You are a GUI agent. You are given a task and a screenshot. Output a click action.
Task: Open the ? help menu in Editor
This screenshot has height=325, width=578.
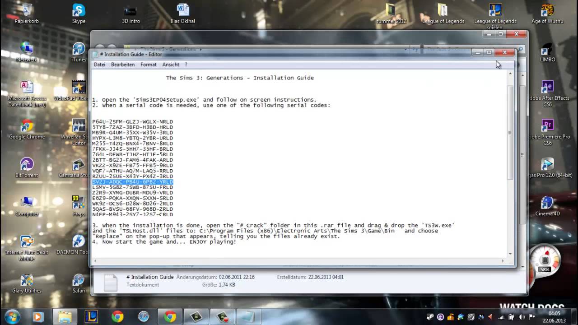186,65
